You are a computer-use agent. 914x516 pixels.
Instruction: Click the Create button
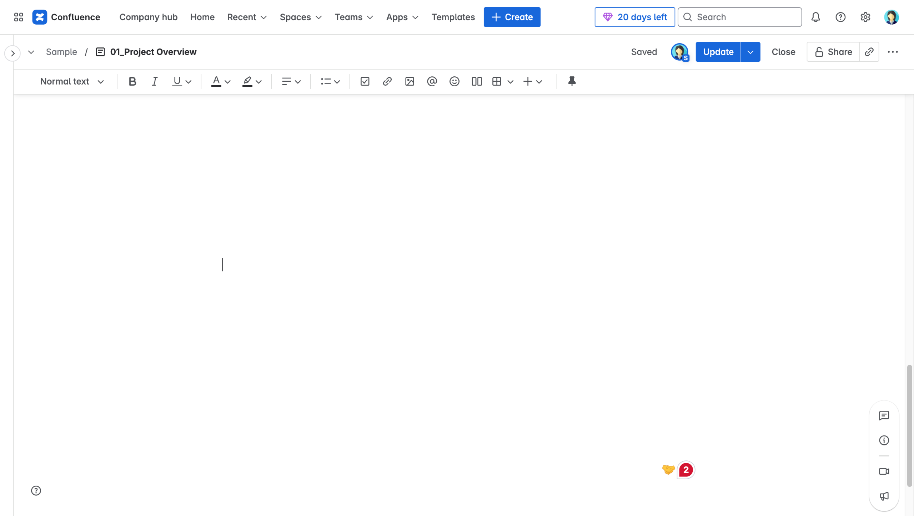512,17
